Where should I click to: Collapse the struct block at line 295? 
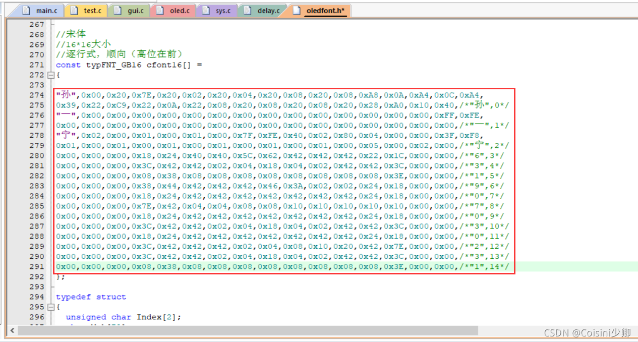(x=50, y=307)
